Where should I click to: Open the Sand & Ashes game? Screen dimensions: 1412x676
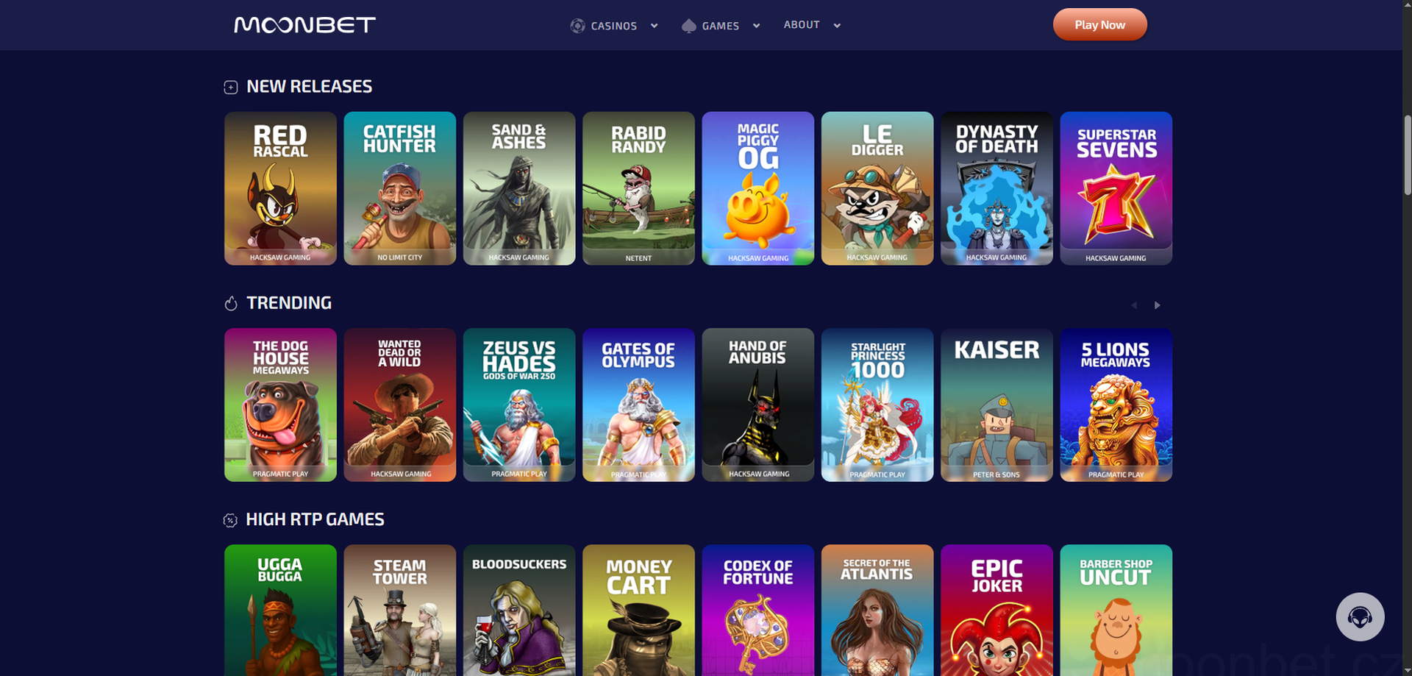coord(519,188)
